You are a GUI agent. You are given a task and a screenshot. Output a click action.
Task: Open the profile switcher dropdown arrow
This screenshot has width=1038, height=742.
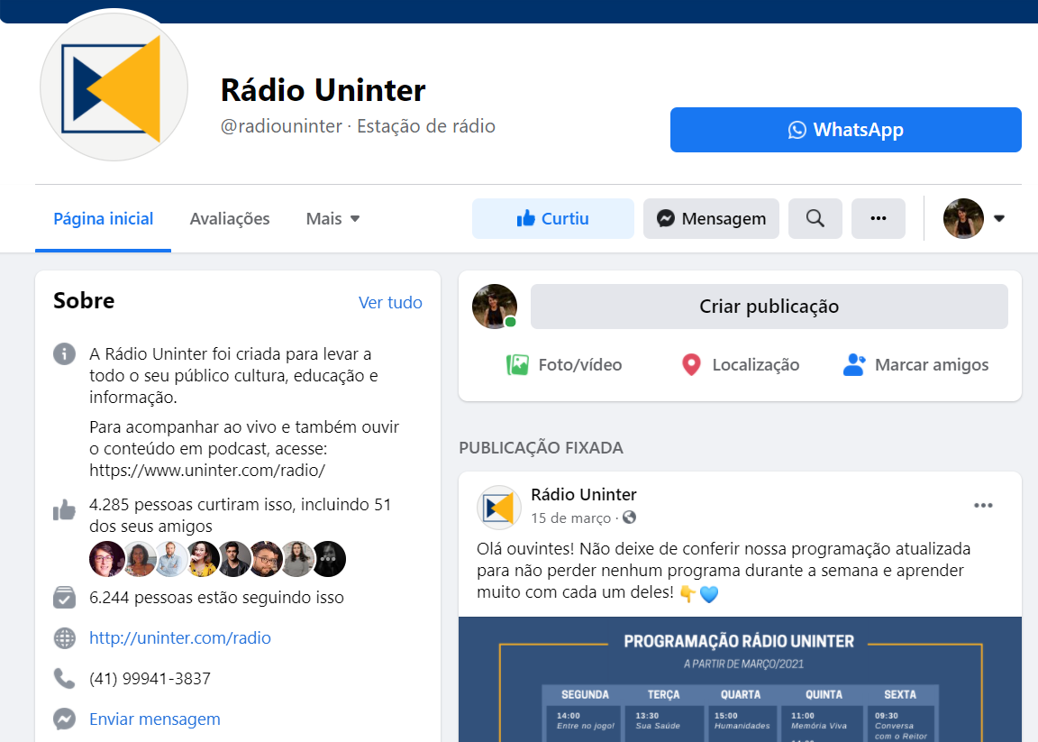point(998,218)
